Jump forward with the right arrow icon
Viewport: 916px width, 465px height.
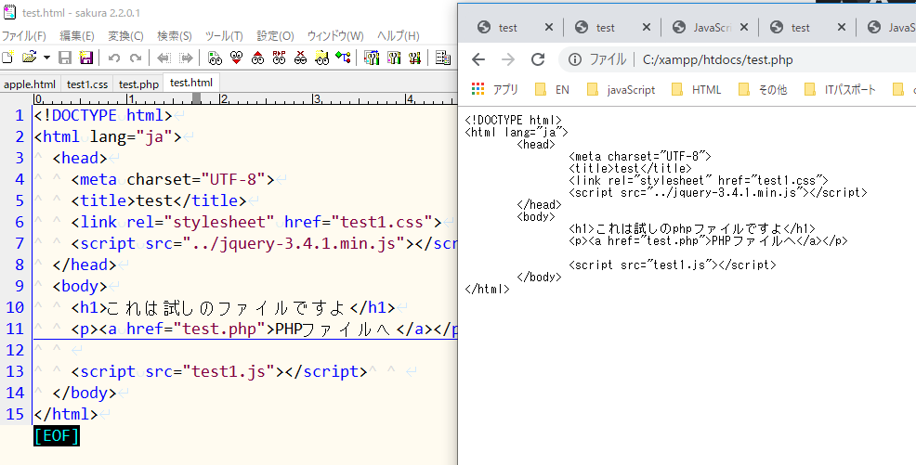186,58
